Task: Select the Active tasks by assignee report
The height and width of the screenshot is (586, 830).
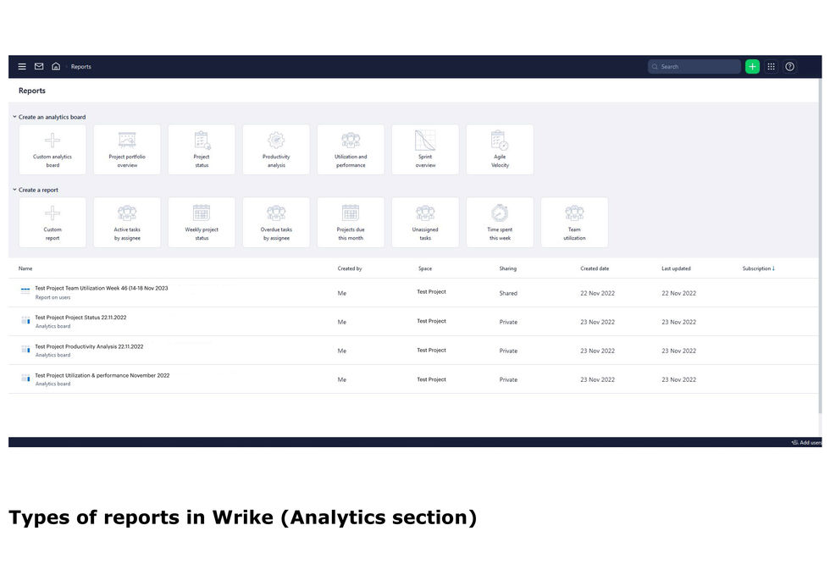Action: (127, 223)
